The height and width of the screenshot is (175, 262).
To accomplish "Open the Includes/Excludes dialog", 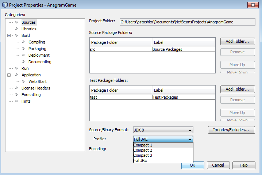I will coord(231,130).
